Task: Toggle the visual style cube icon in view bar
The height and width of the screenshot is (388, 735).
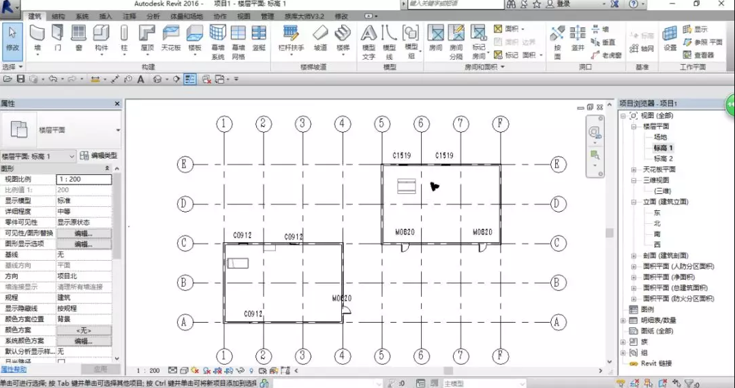Action: pos(184,370)
